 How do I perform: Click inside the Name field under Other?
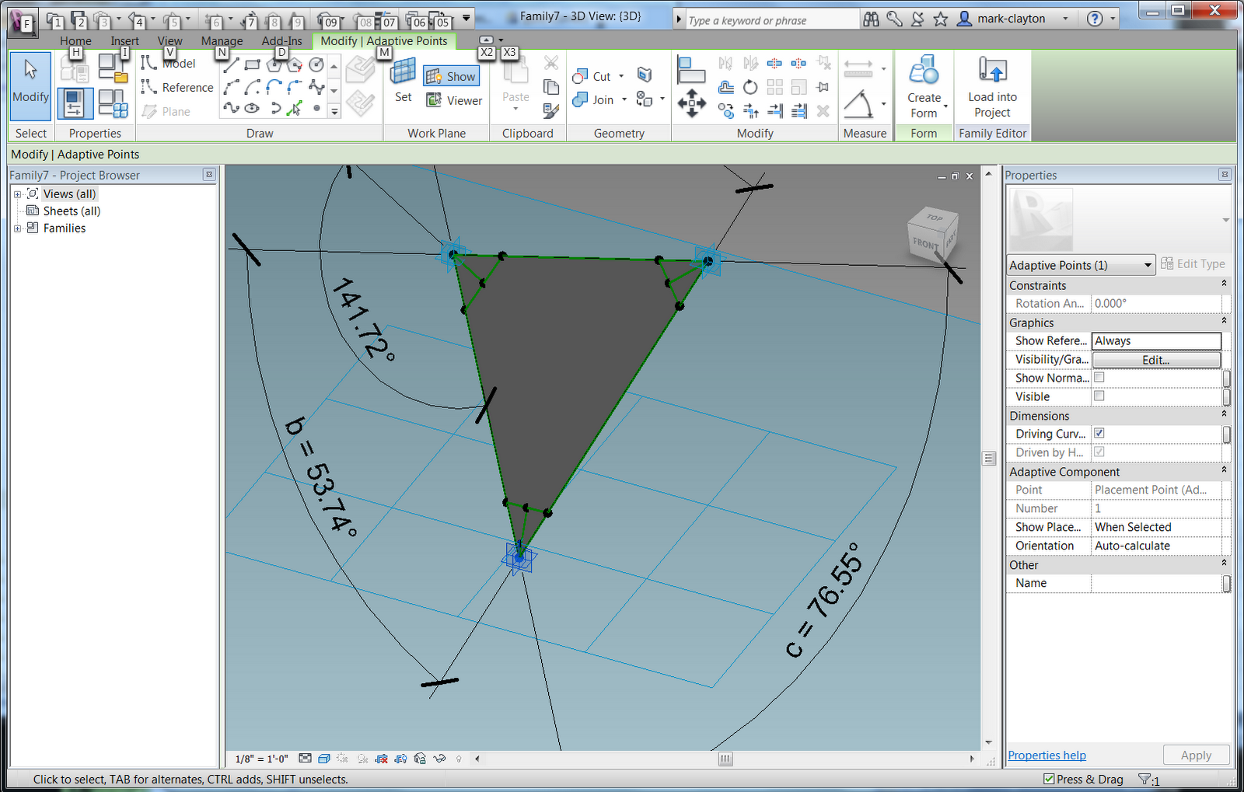click(x=1158, y=583)
